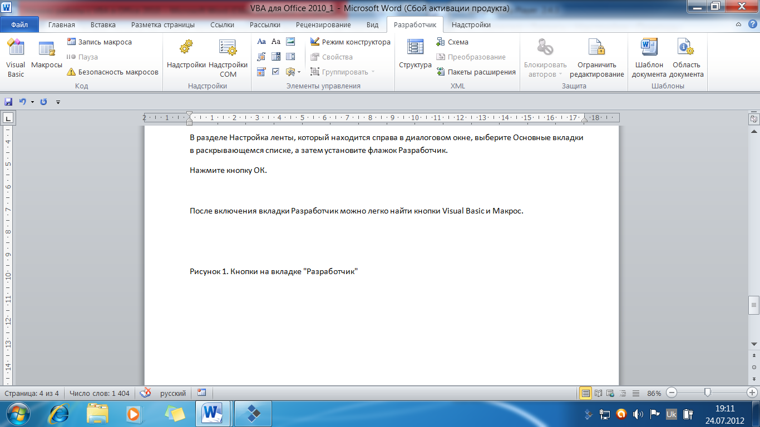Switch to Full Screen Reading view
760x427 pixels.
click(x=599, y=393)
